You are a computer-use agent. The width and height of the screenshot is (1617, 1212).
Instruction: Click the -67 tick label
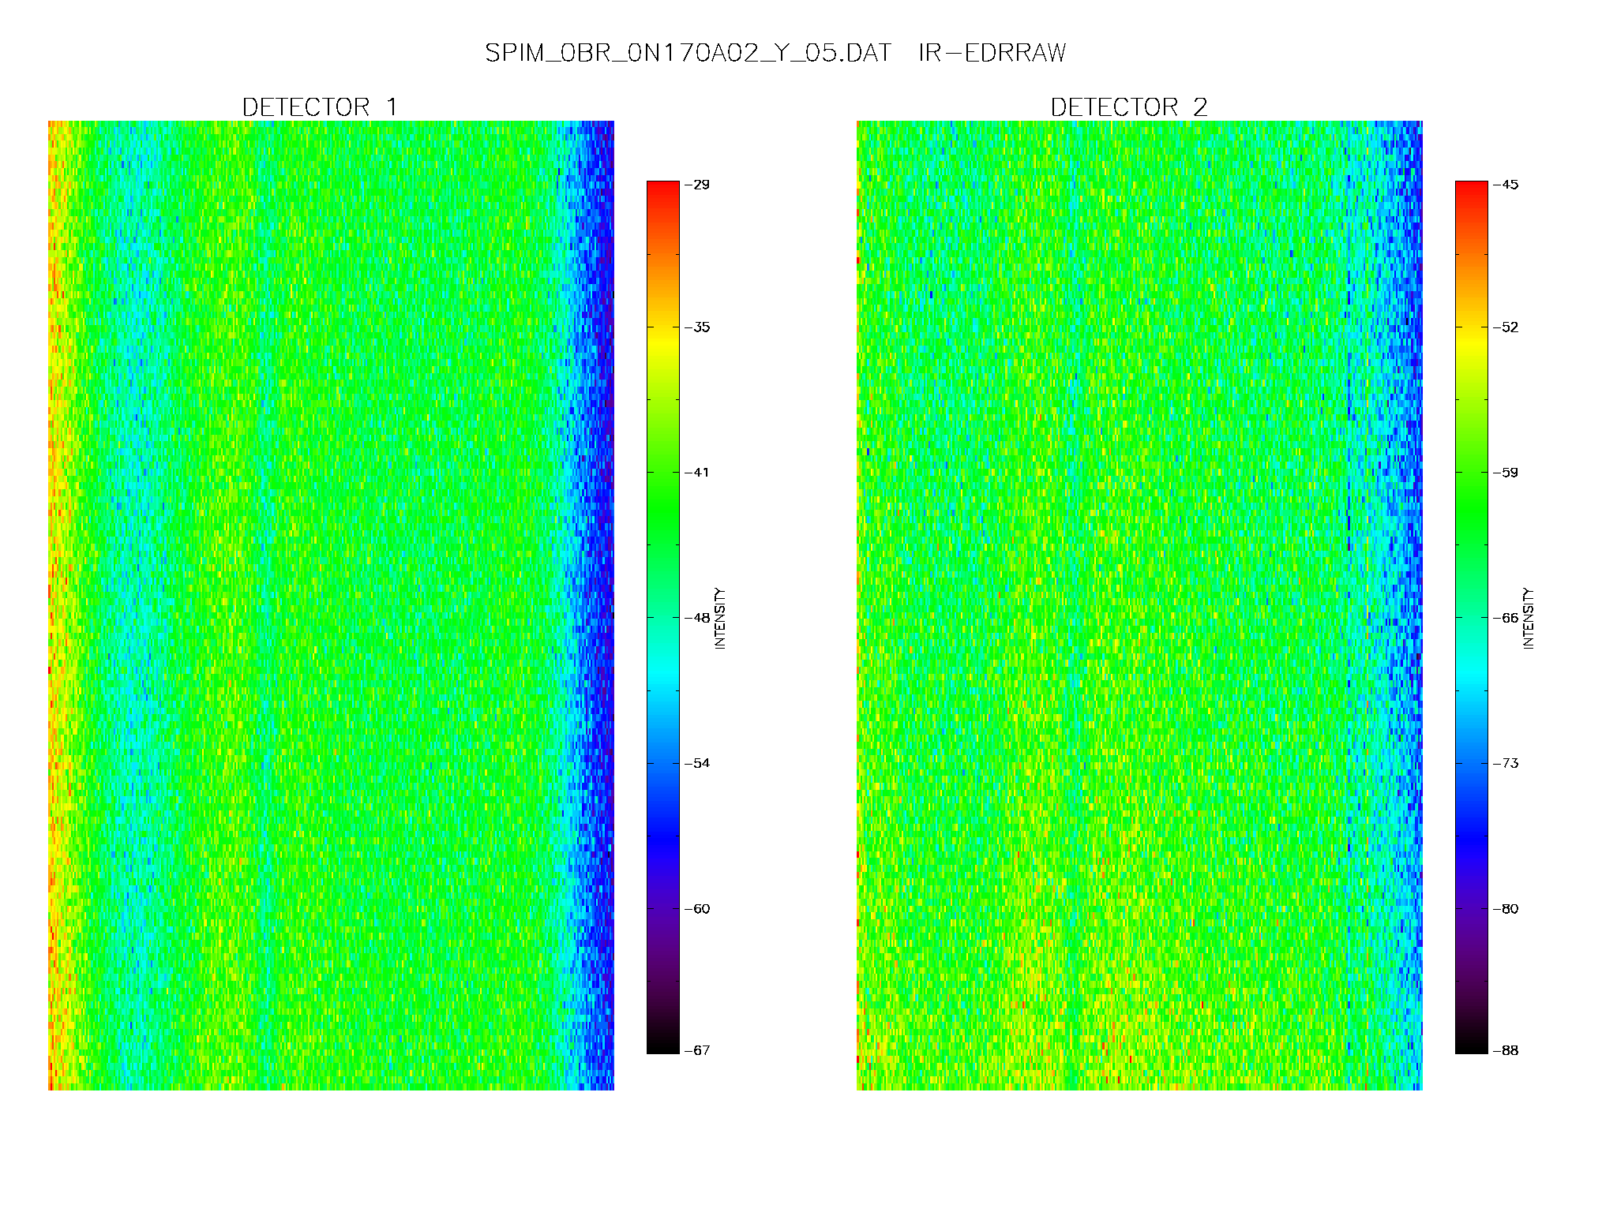697,1050
